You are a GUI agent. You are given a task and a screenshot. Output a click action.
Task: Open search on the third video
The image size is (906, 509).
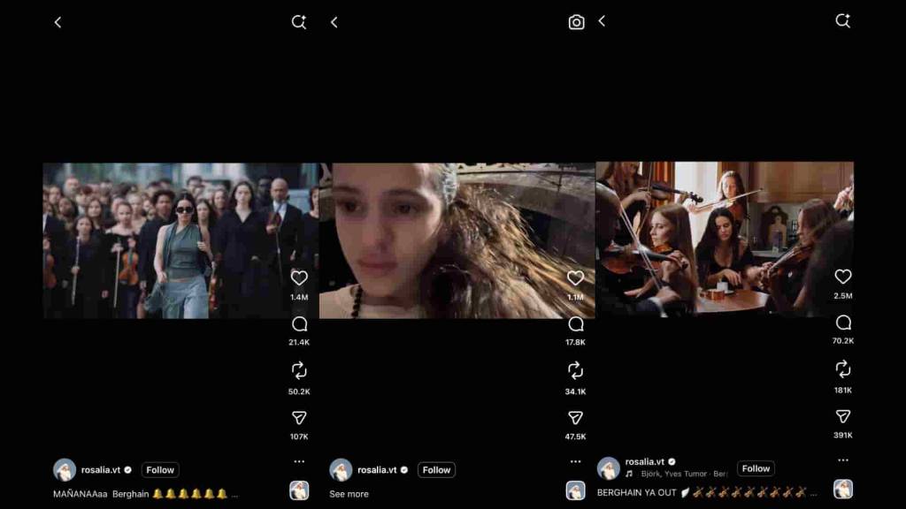click(841, 22)
